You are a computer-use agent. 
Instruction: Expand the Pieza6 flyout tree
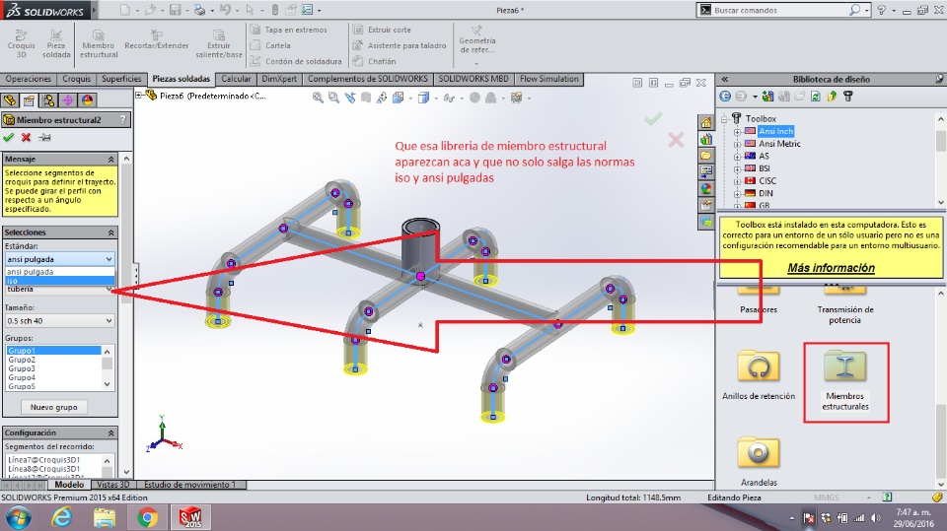point(139,96)
